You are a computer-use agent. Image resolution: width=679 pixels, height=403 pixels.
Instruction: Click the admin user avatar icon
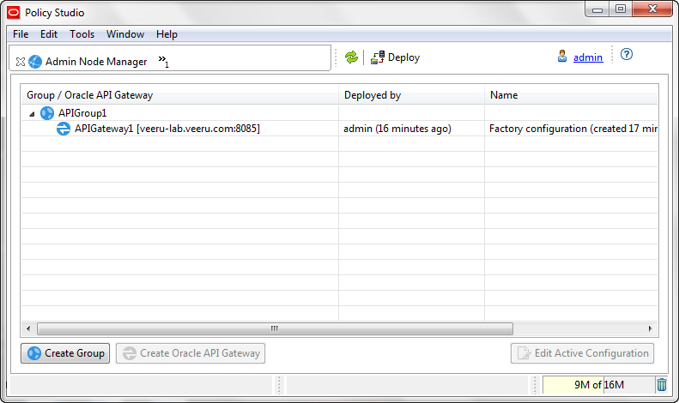(562, 57)
